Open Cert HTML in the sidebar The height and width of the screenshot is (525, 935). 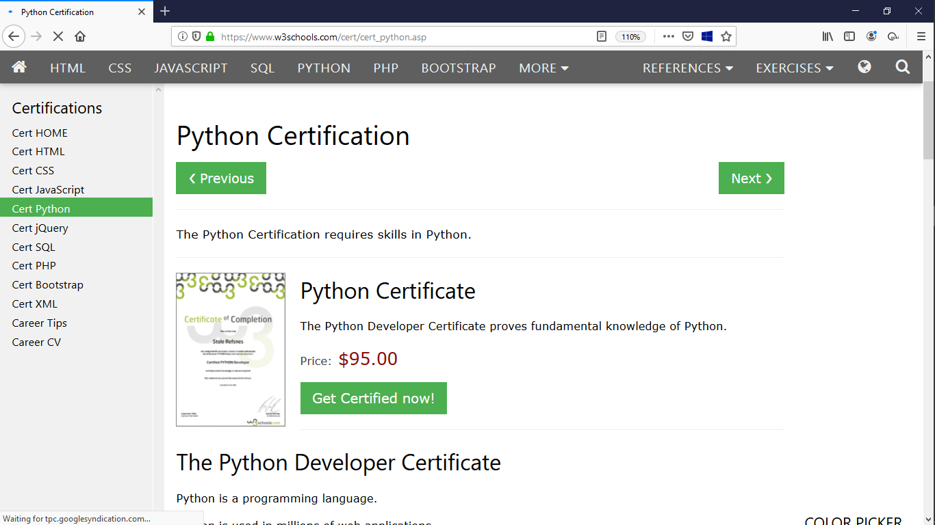point(76,152)
